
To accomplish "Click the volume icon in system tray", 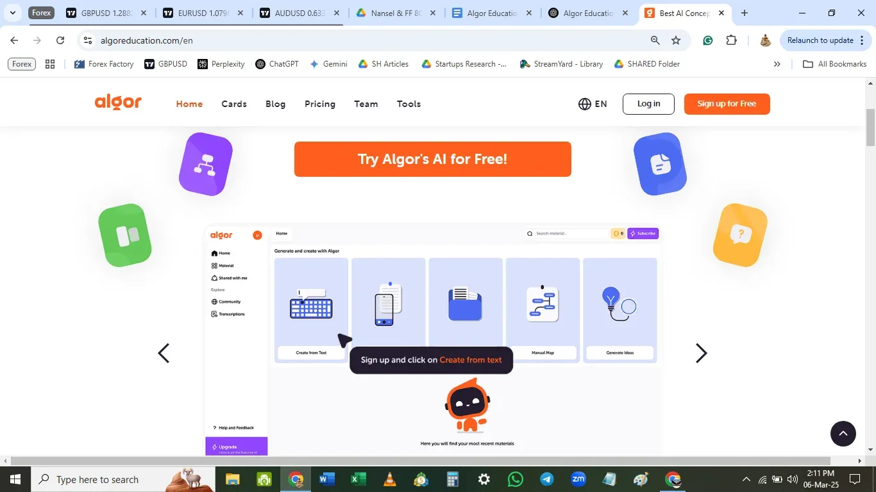I will [793, 479].
